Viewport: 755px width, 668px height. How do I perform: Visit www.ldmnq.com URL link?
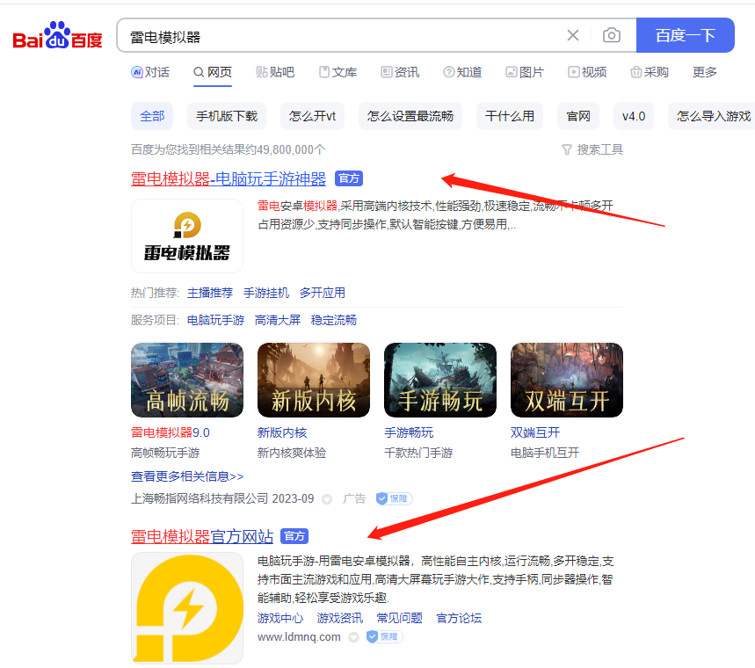(x=299, y=636)
